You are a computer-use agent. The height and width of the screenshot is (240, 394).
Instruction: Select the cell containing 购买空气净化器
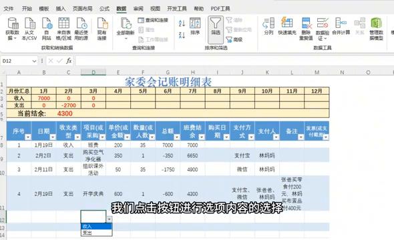[x=93, y=155]
